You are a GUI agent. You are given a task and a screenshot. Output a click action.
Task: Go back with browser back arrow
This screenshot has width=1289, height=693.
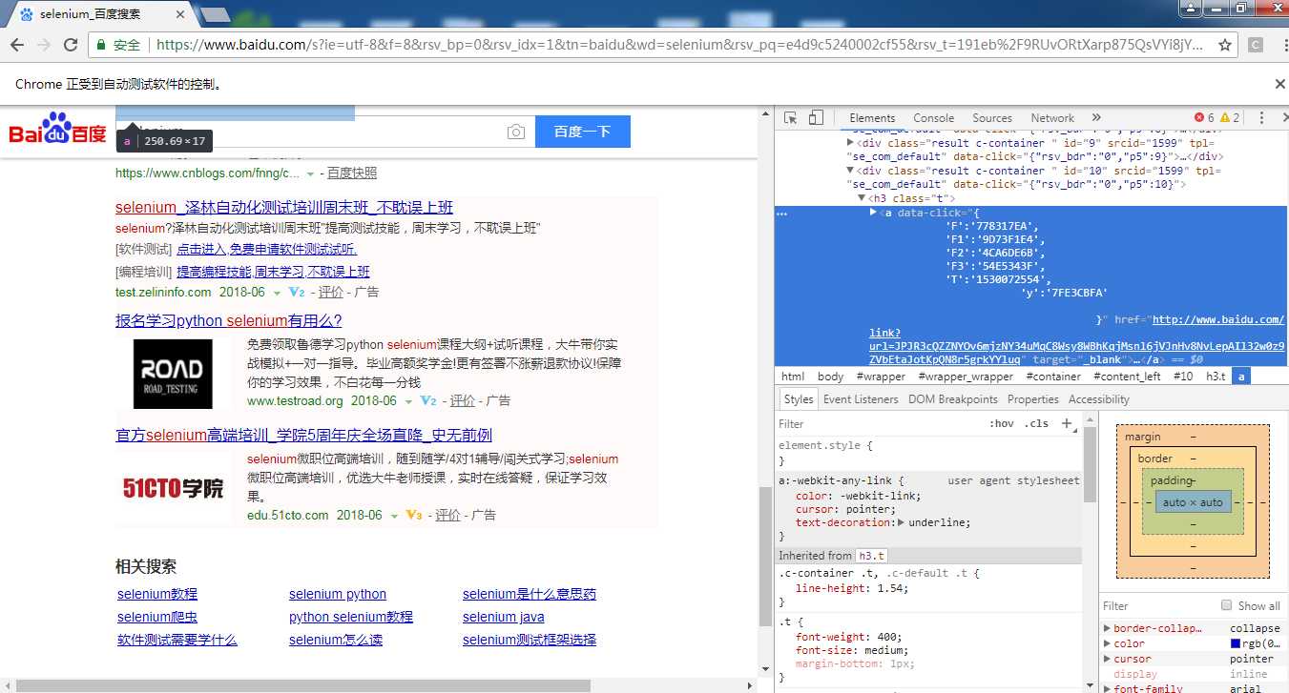pos(17,45)
